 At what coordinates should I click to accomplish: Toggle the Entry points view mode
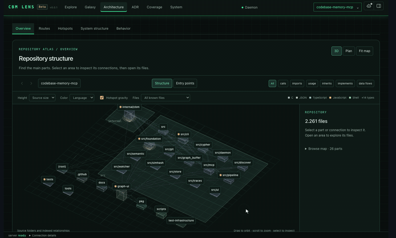(x=185, y=83)
